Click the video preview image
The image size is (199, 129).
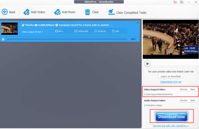(171, 39)
